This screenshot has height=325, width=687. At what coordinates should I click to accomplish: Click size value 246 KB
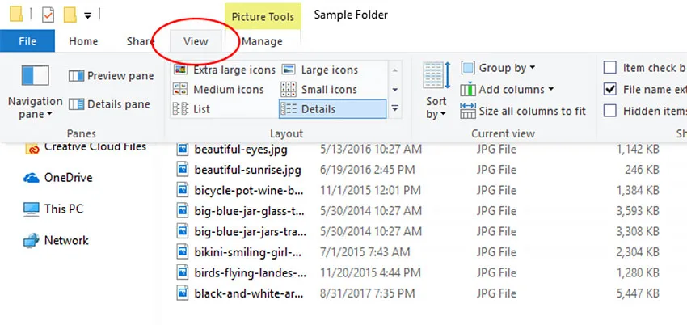click(642, 170)
